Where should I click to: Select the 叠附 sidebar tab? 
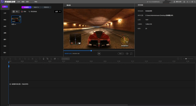tap(5, 40)
